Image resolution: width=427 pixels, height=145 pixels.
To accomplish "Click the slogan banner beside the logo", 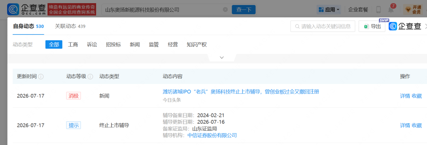I will (72, 9).
